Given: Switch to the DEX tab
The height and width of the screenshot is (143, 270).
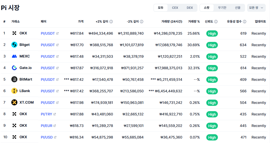Looking at the screenshot, I should tap(190, 8).
